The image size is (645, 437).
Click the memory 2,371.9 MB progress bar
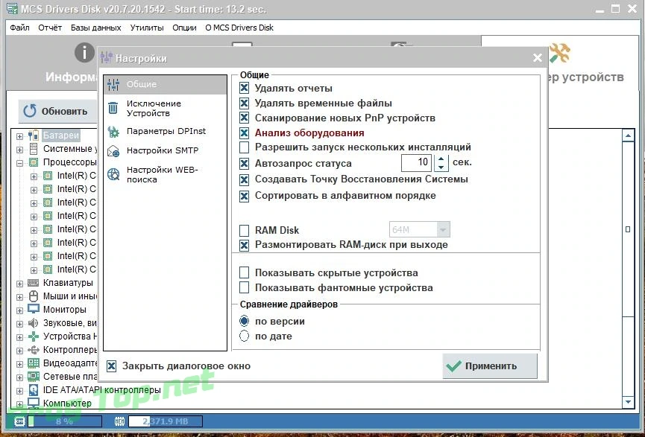coord(166,421)
